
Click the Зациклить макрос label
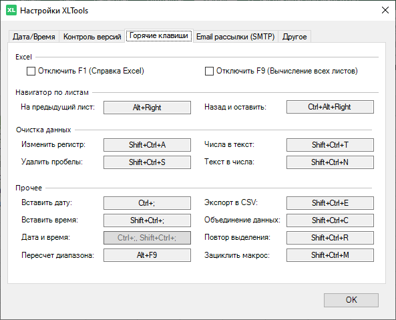tap(237, 255)
